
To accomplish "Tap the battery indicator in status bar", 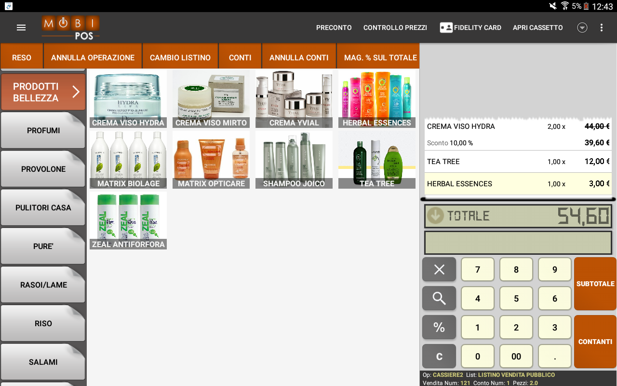I will pos(586,6).
